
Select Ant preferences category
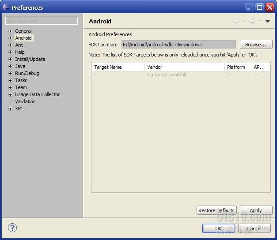click(x=19, y=45)
